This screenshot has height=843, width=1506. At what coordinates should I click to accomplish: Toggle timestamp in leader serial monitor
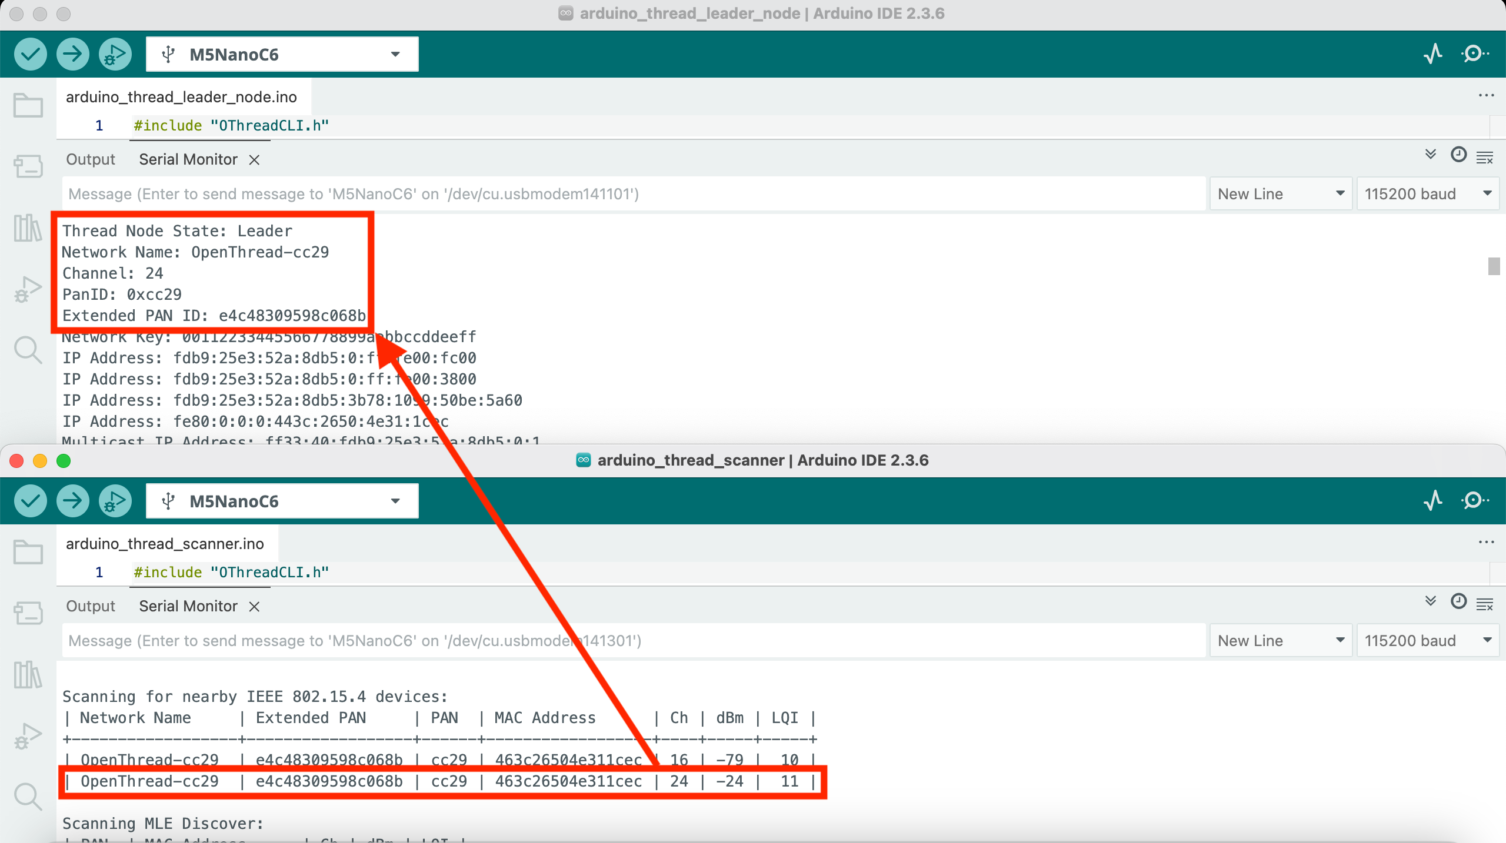(x=1458, y=155)
